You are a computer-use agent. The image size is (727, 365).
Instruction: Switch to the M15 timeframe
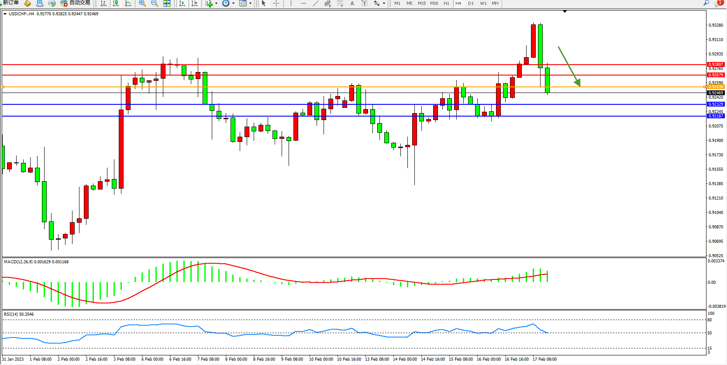tap(421, 3)
